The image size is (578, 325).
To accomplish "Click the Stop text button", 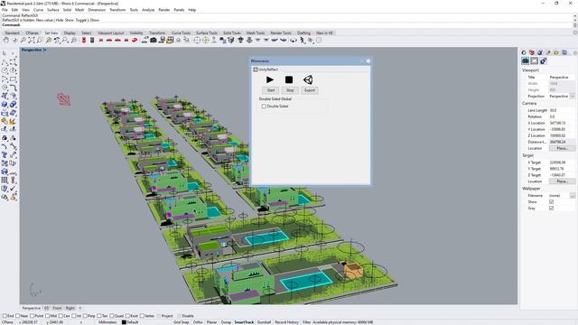I will tap(290, 90).
